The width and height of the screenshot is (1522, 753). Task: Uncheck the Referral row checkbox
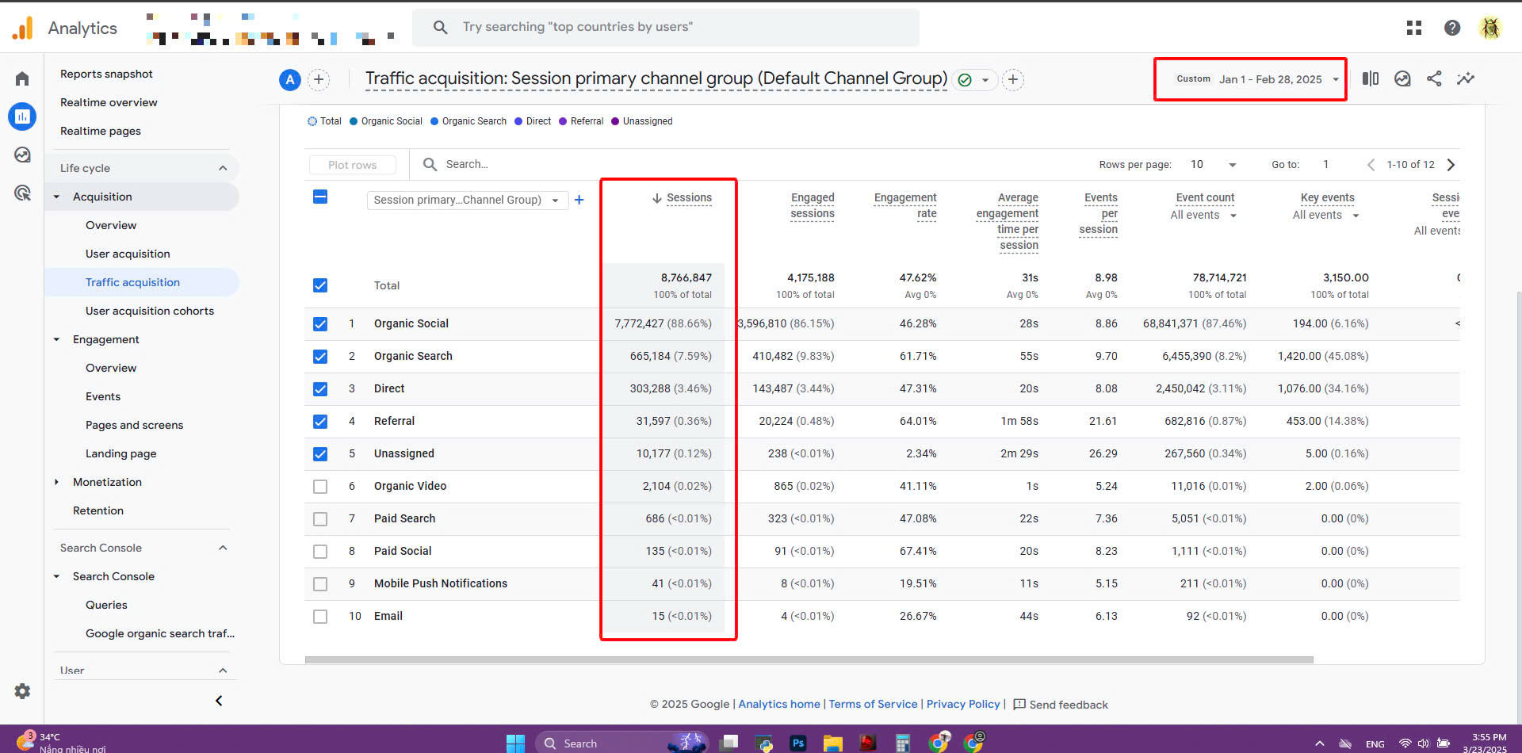tap(320, 422)
